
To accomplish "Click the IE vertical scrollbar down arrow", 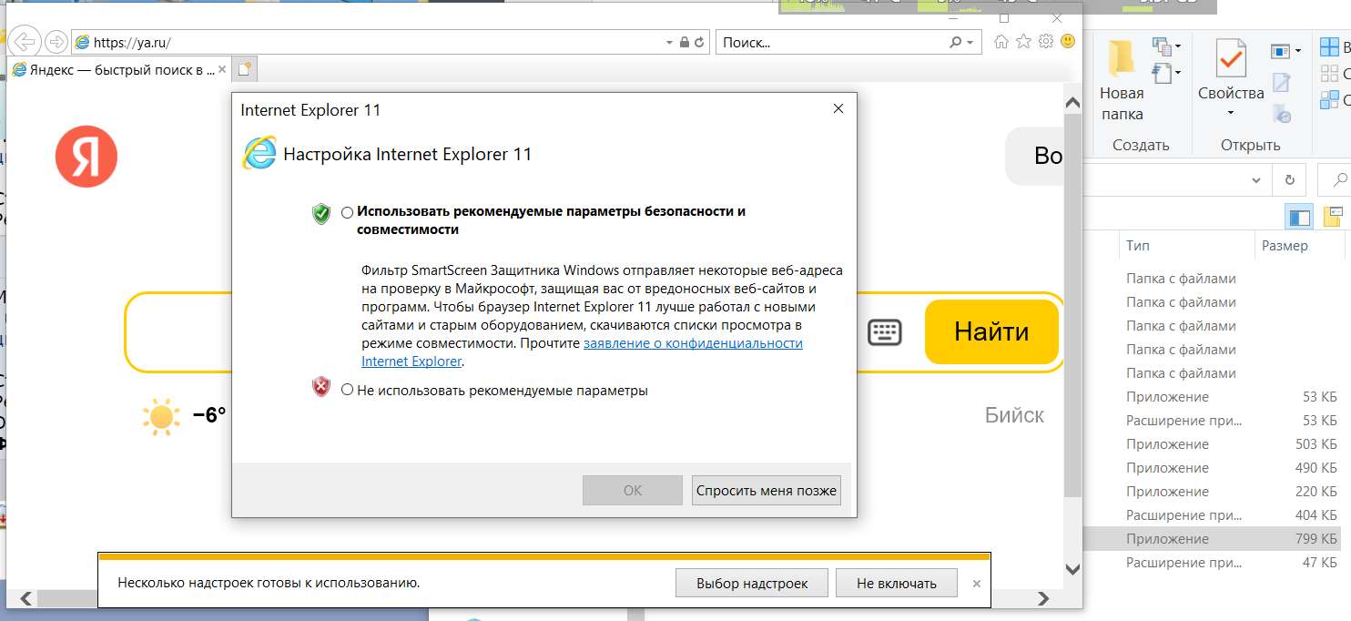I will tap(1073, 568).
